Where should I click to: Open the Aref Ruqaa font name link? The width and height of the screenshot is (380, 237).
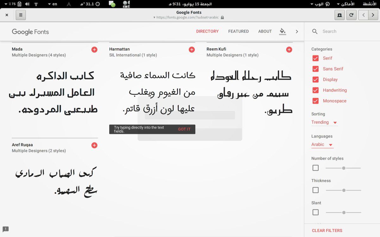[22, 145]
